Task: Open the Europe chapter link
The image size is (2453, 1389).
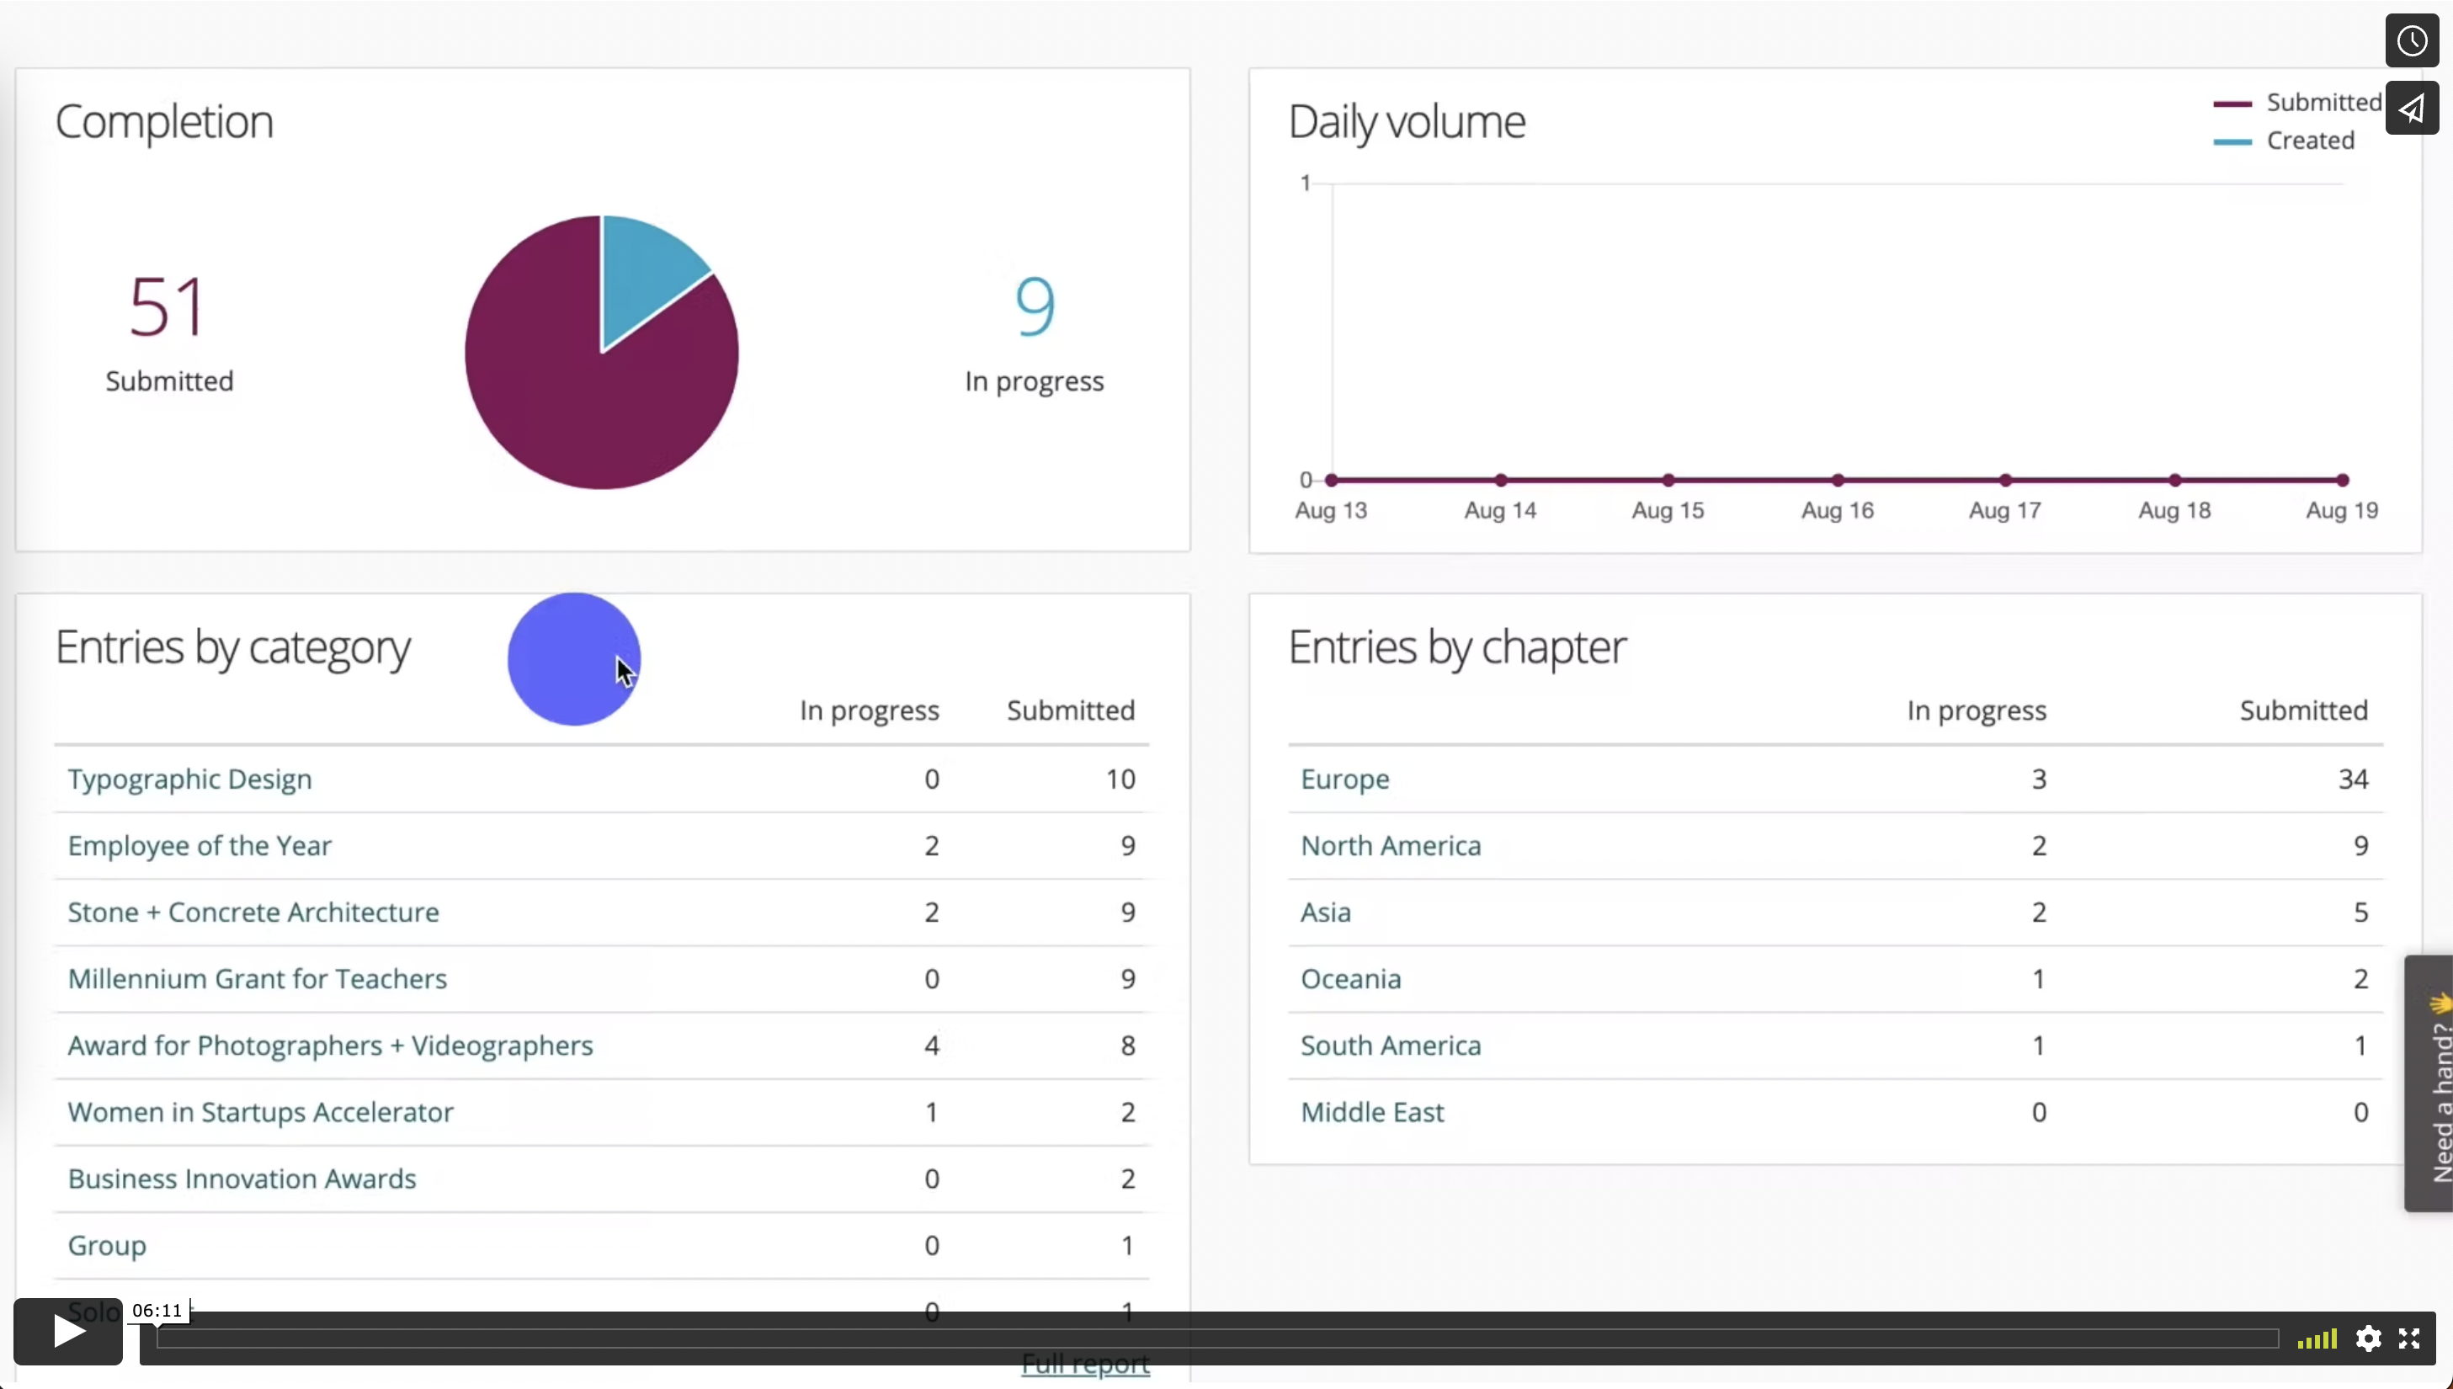Action: click(x=1344, y=779)
